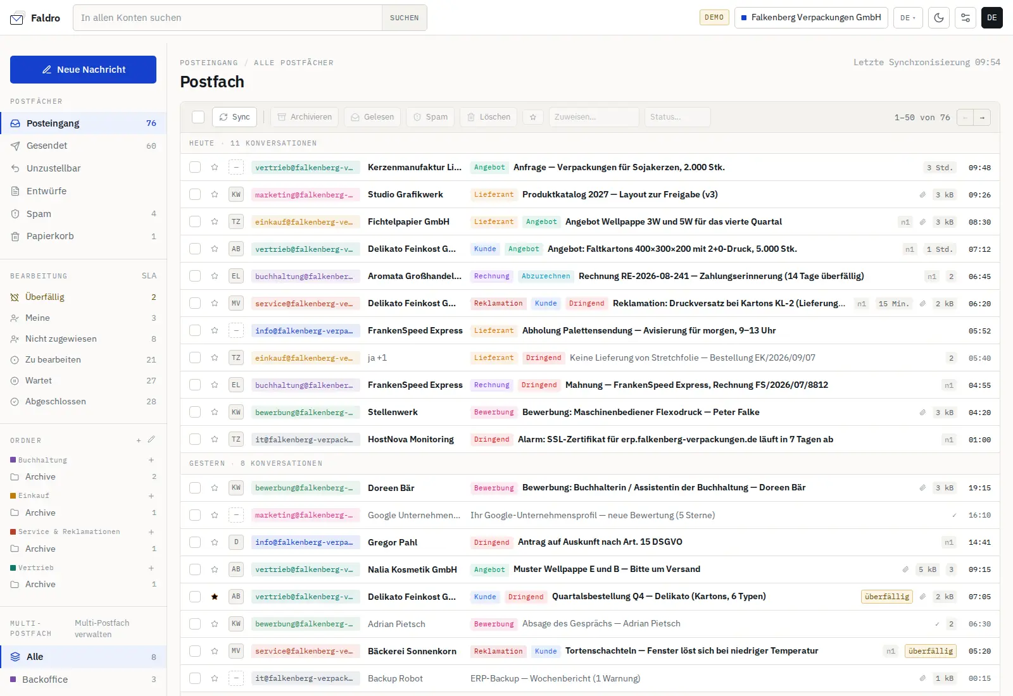Toggle select-all checkbox in toolbar
1013x696 pixels.
198,117
